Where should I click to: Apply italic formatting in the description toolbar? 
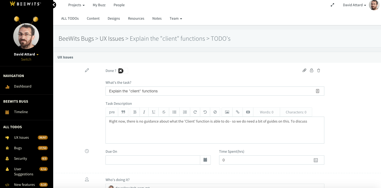(x=144, y=112)
